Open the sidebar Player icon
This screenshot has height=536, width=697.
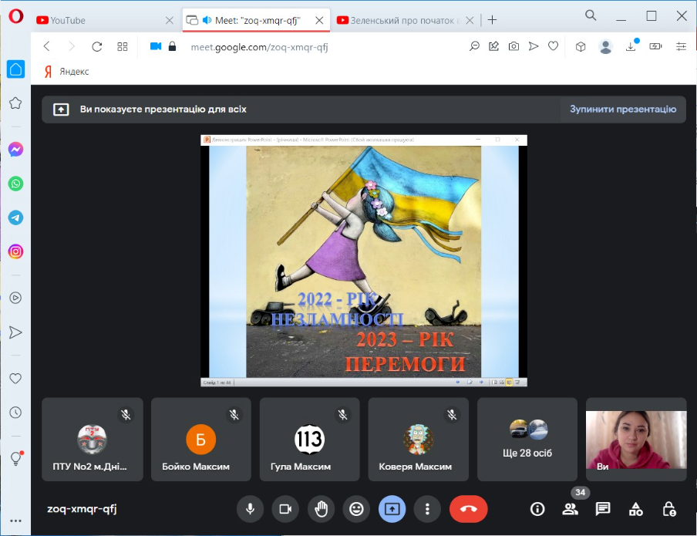15,298
